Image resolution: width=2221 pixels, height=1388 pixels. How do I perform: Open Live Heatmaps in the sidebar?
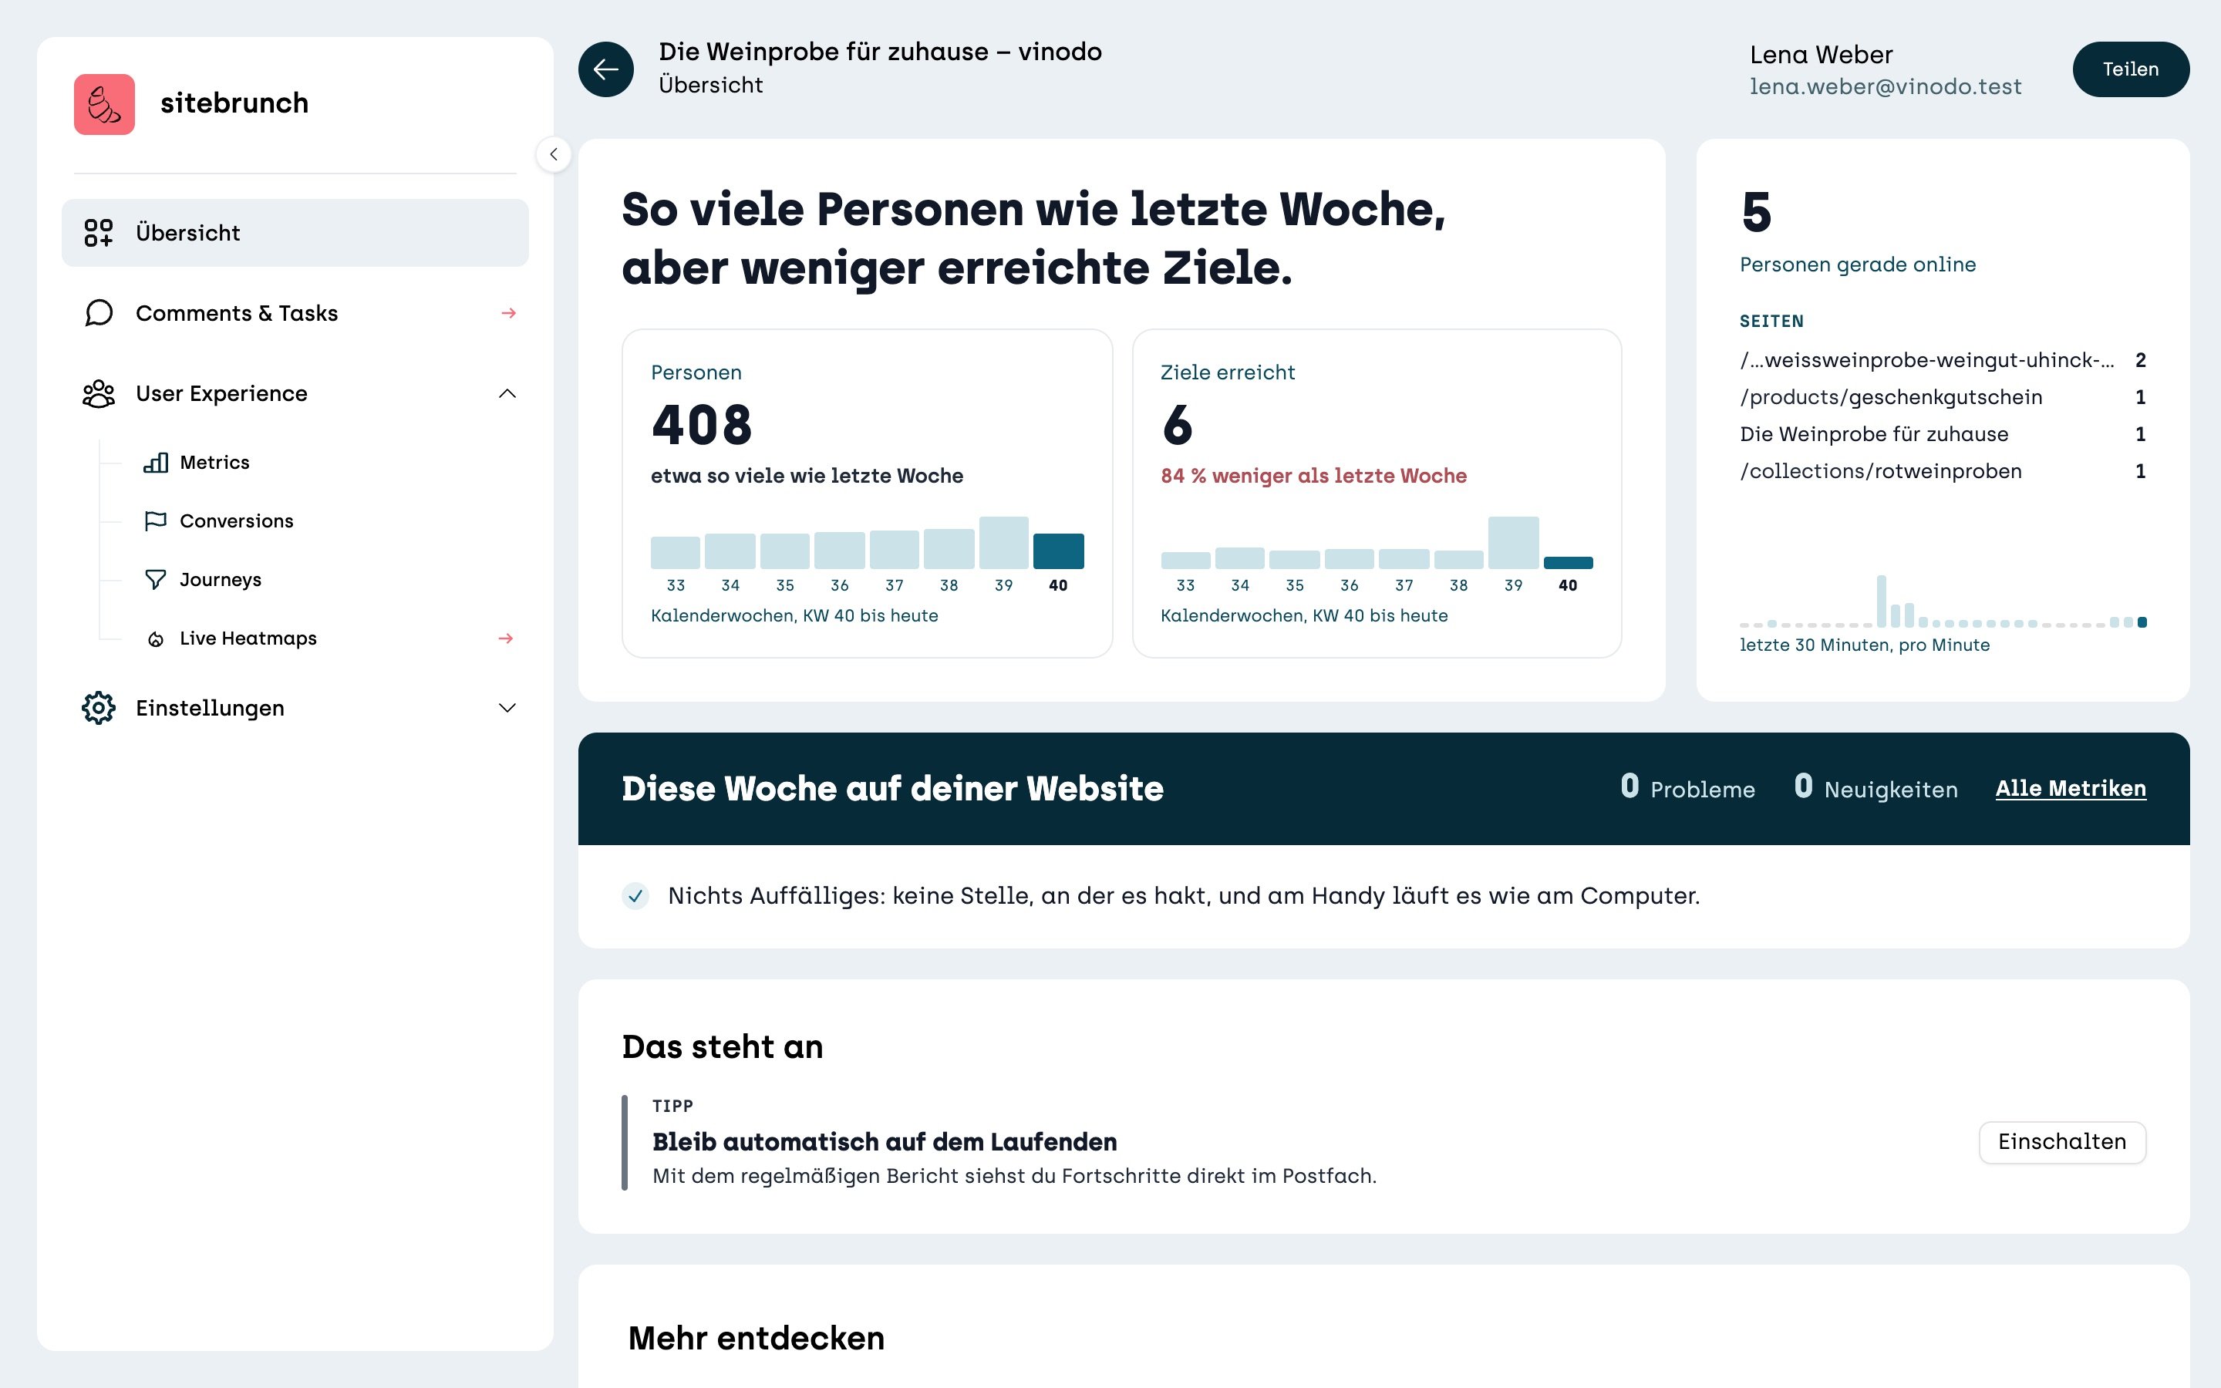[x=248, y=639]
